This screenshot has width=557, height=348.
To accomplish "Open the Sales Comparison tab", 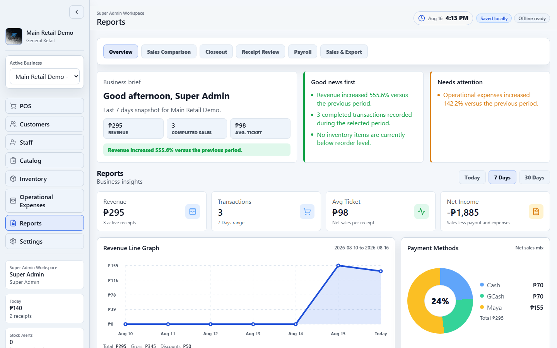I will point(169,51).
